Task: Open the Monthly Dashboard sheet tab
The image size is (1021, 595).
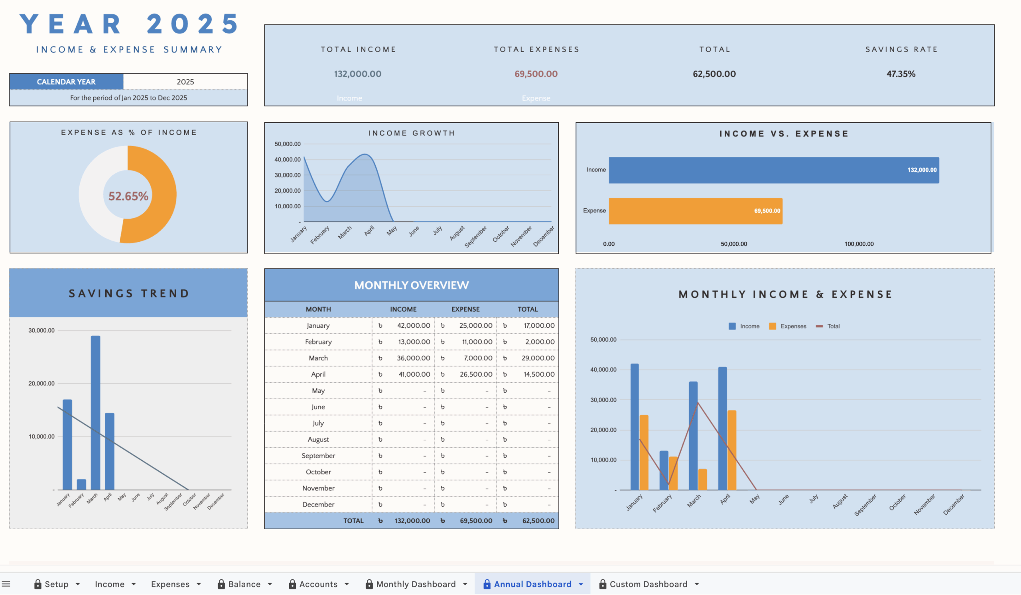Action: pyautogui.click(x=416, y=584)
